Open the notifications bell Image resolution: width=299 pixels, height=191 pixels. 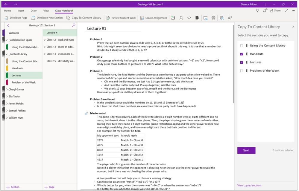click(265, 11)
